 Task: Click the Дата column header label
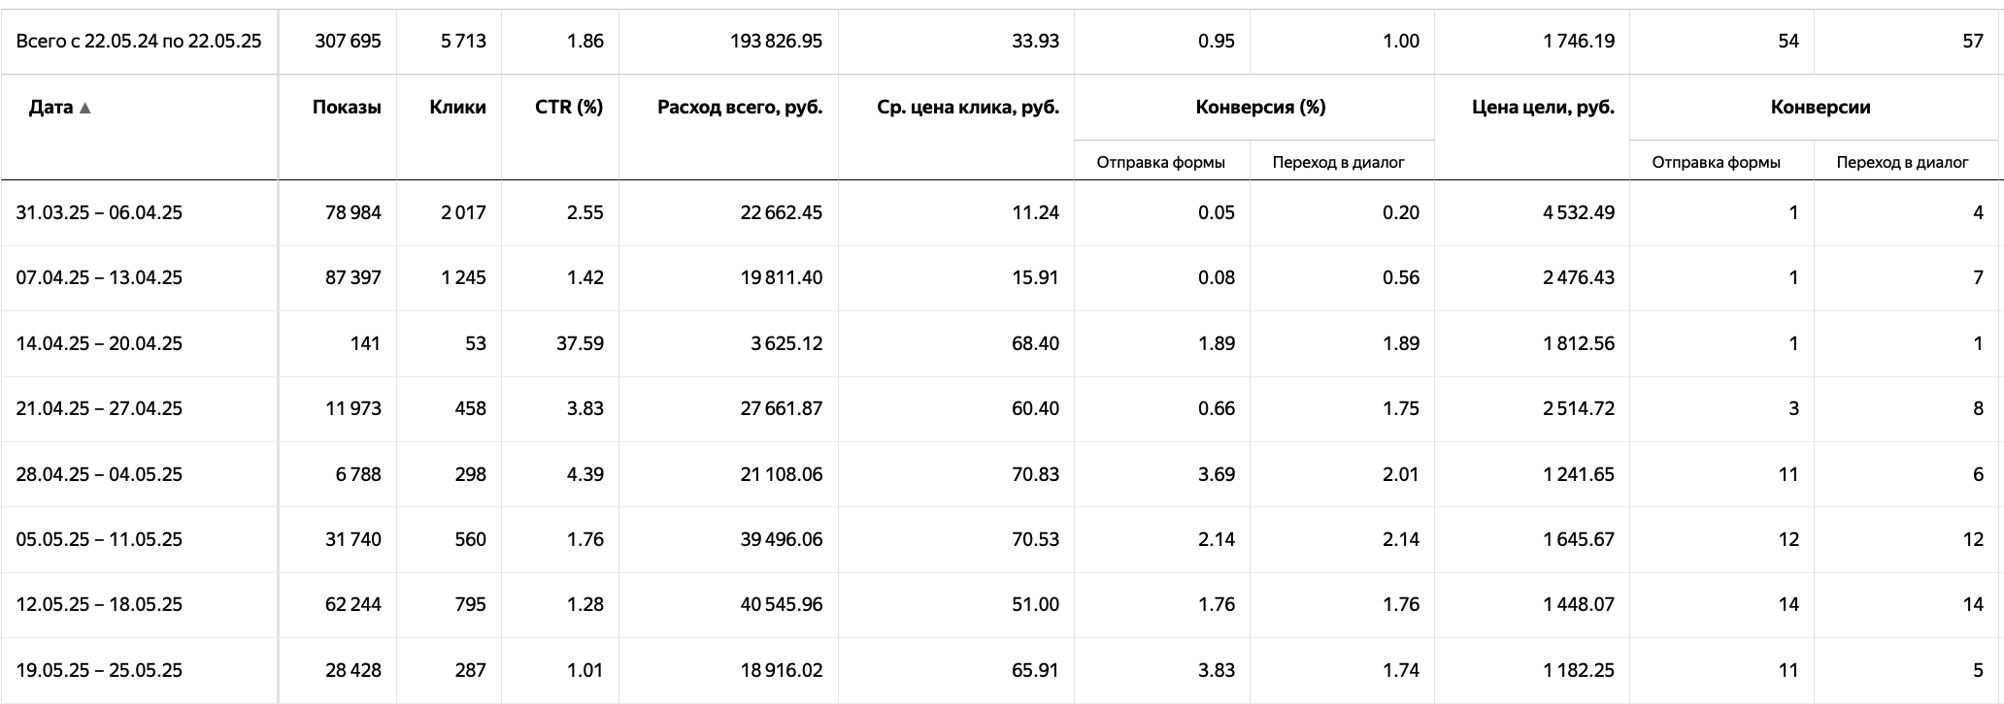(50, 107)
